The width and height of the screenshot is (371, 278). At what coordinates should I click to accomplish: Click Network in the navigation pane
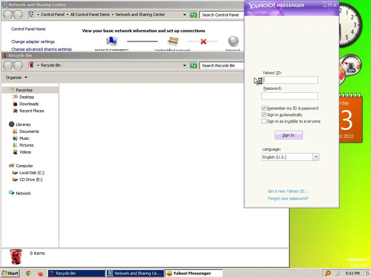(x=23, y=193)
